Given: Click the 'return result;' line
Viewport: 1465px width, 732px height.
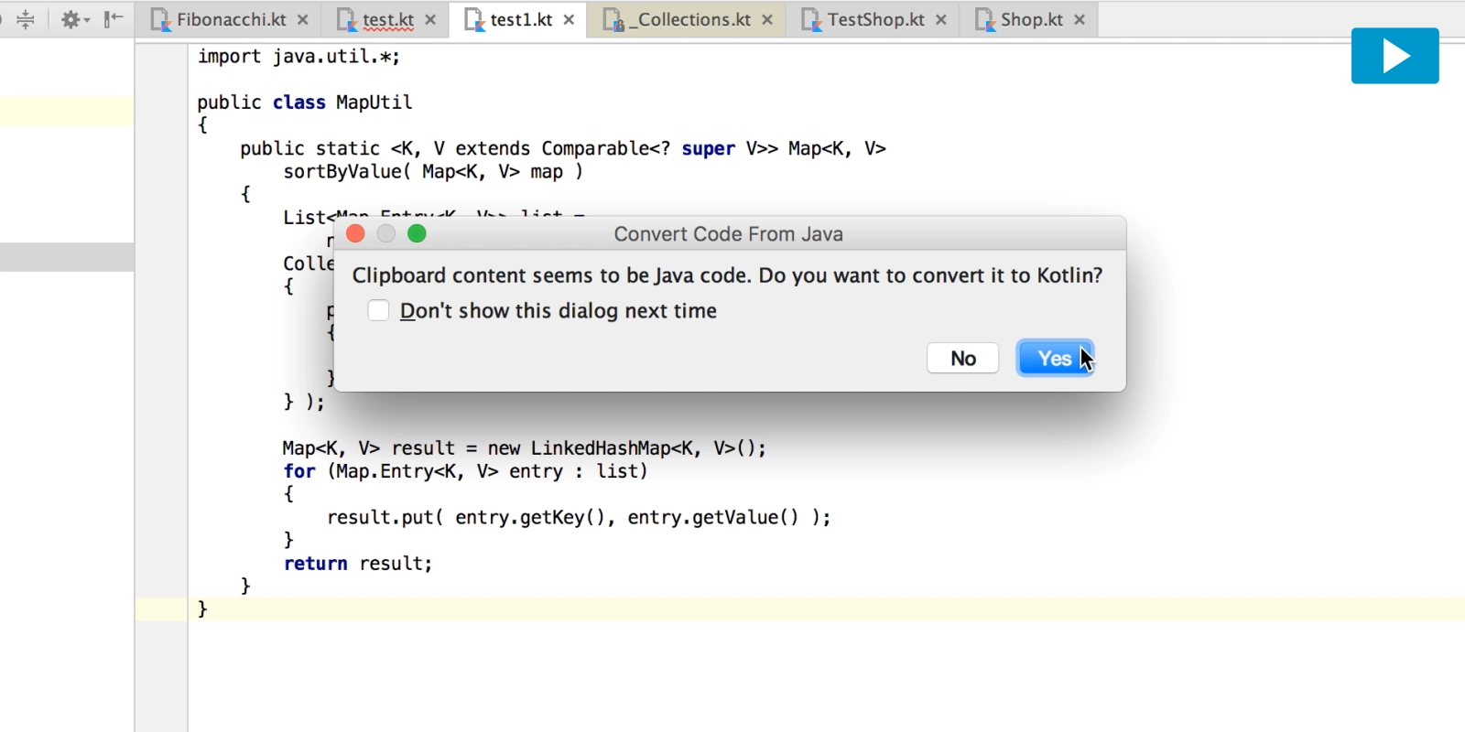Looking at the screenshot, I should pos(357,564).
